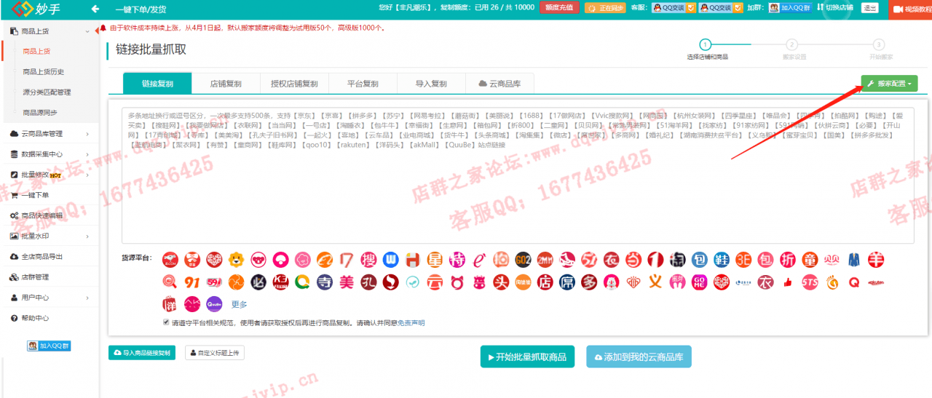The width and height of the screenshot is (932, 398).
Task: Select the STS platform icon
Action: point(810,282)
